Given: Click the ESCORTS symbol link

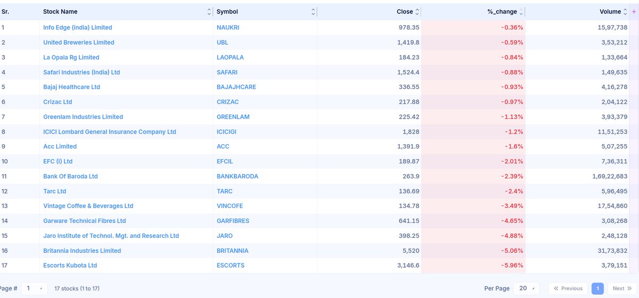Looking at the screenshot, I should [231, 266].
